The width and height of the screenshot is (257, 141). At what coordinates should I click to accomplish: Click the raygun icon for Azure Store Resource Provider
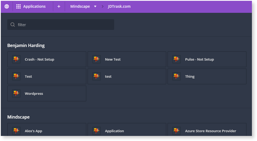click(x=177, y=131)
